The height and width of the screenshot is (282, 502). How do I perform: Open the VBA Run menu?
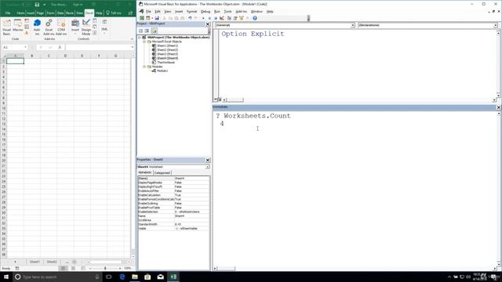(x=217, y=12)
